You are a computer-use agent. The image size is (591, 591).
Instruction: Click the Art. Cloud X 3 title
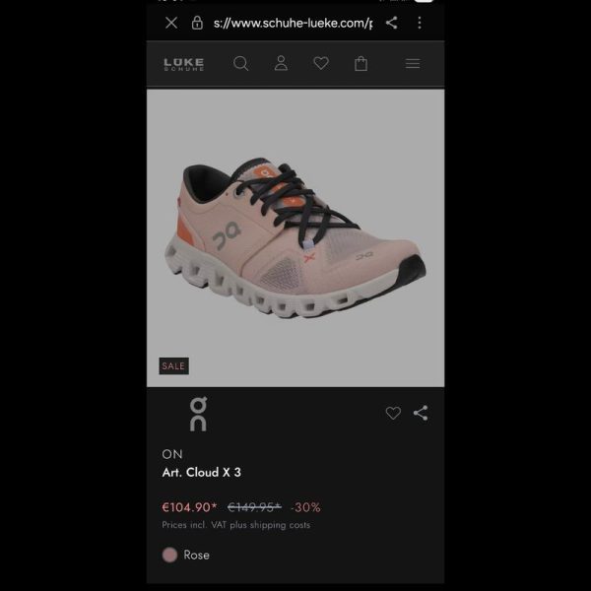coord(201,472)
